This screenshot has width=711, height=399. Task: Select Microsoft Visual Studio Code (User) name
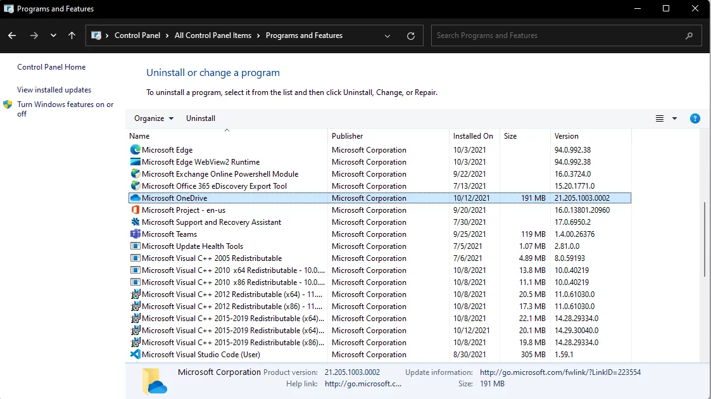(x=201, y=355)
